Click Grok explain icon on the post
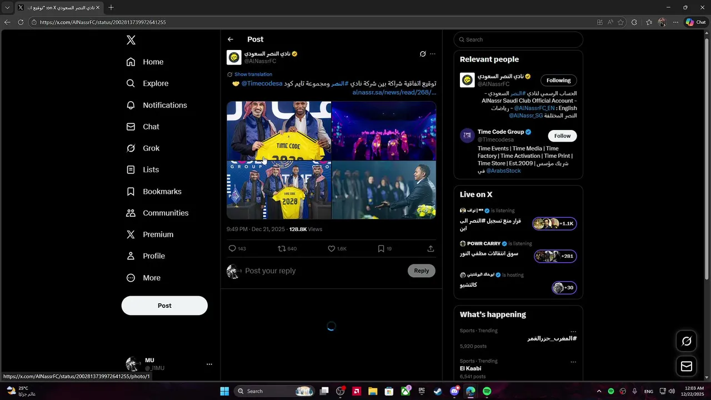 (423, 54)
